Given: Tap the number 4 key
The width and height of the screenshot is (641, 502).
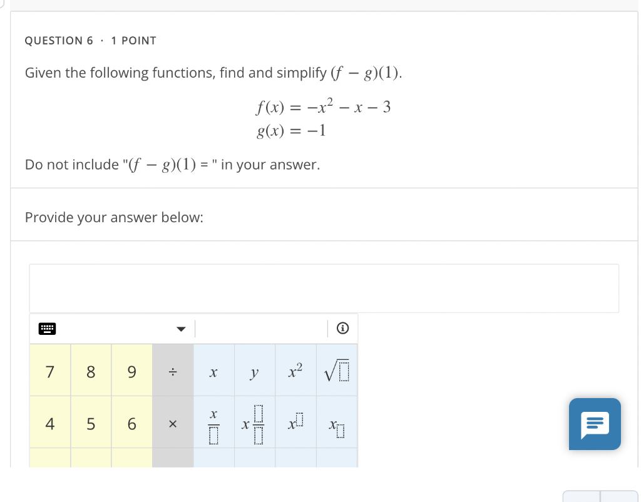Looking at the screenshot, I should point(50,423).
